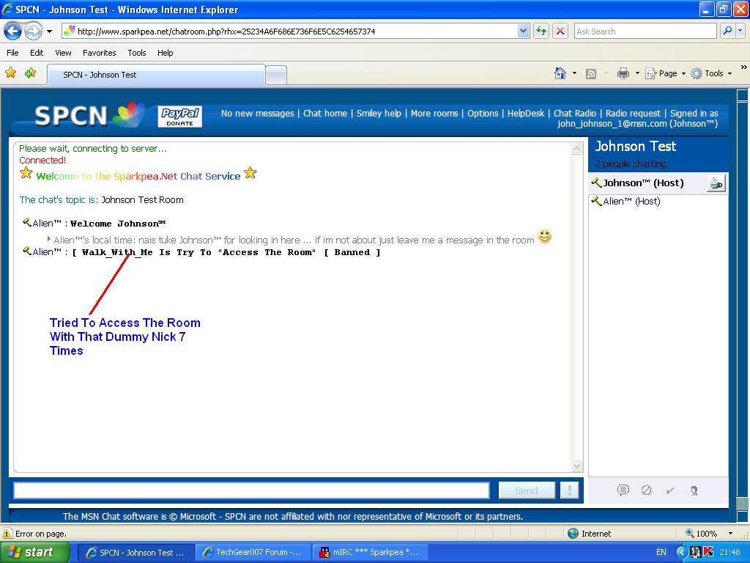The height and width of the screenshot is (563, 750).
Task: Click the checkmark icon below user list
Action: pos(669,490)
